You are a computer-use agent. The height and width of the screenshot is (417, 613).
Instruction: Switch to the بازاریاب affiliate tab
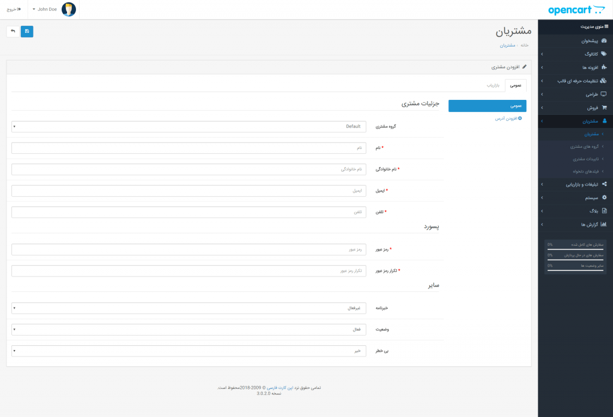pyautogui.click(x=494, y=86)
